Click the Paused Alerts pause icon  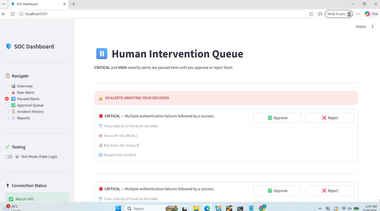click(13, 99)
